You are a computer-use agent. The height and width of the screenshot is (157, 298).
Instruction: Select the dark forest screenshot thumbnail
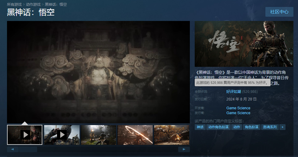pos(99,135)
